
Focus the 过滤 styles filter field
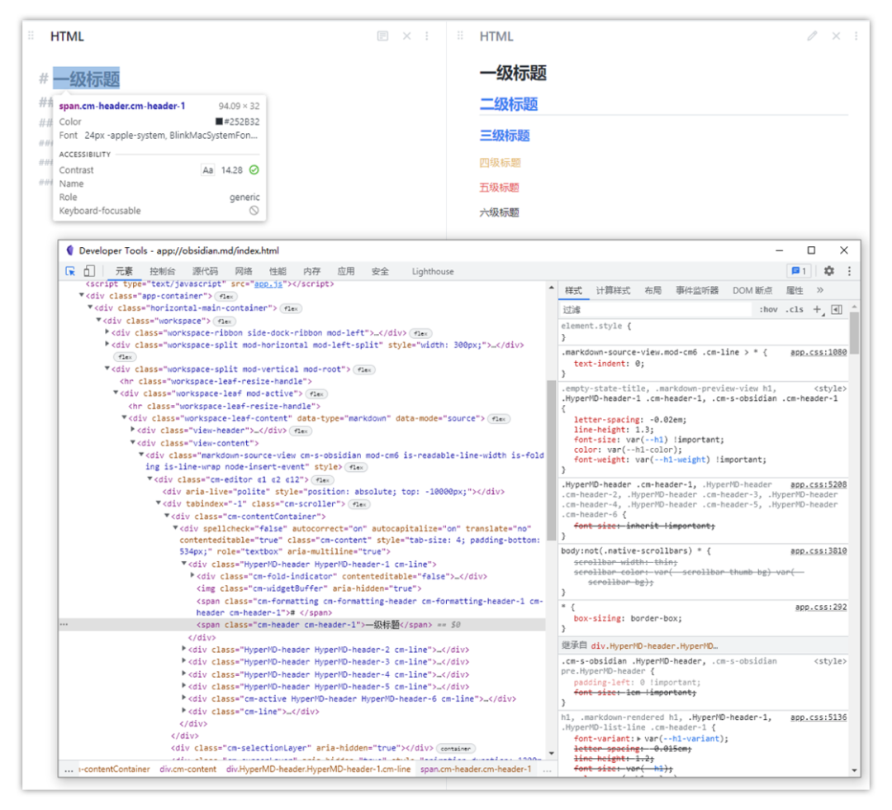pyautogui.click(x=655, y=310)
